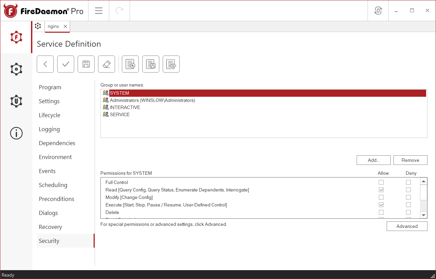The width and height of the screenshot is (436, 279).
Task: Check Deny for Execute permission
Action: (408, 205)
